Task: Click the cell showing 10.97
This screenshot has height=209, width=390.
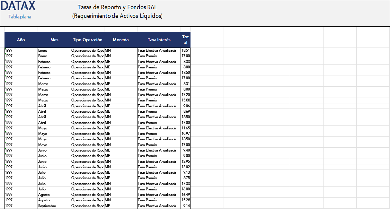Action: pyautogui.click(x=185, y=134)
